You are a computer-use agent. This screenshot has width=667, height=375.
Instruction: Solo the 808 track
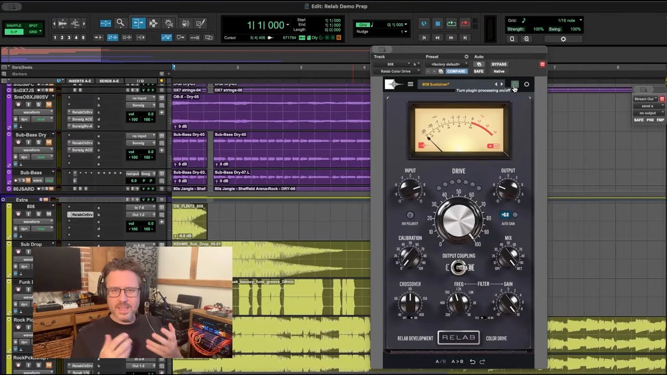coord(38,214)
